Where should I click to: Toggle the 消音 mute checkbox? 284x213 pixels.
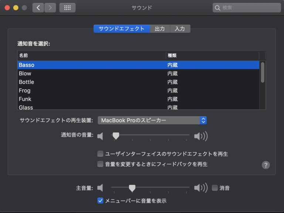pyautogui.click(x=215, y=188)
